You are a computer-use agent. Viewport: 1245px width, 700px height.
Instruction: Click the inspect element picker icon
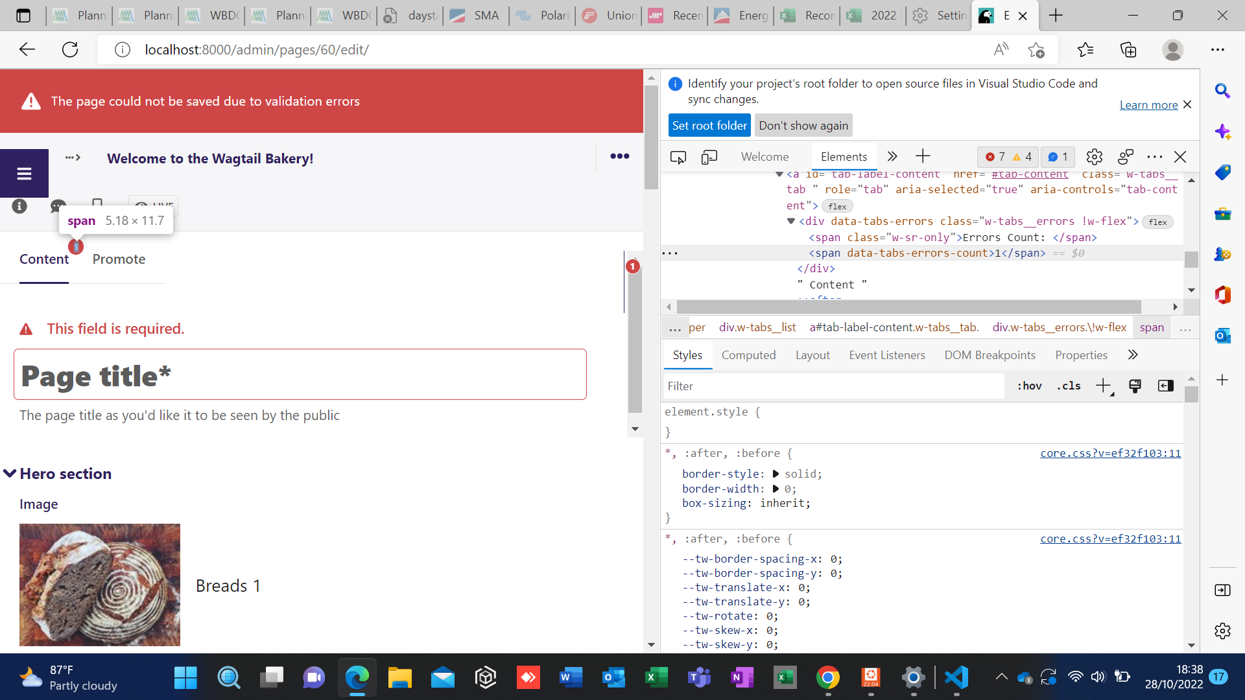pos(678,157)
